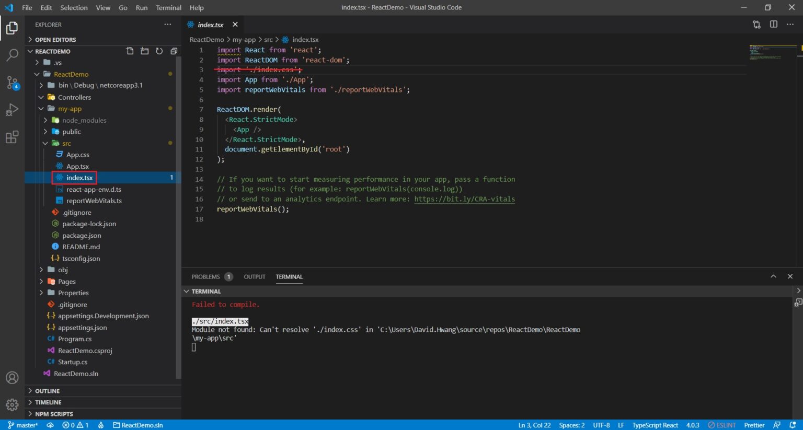Toggle the Prettier status bar item
Screen dimensions: 803x430
(754, 425)
